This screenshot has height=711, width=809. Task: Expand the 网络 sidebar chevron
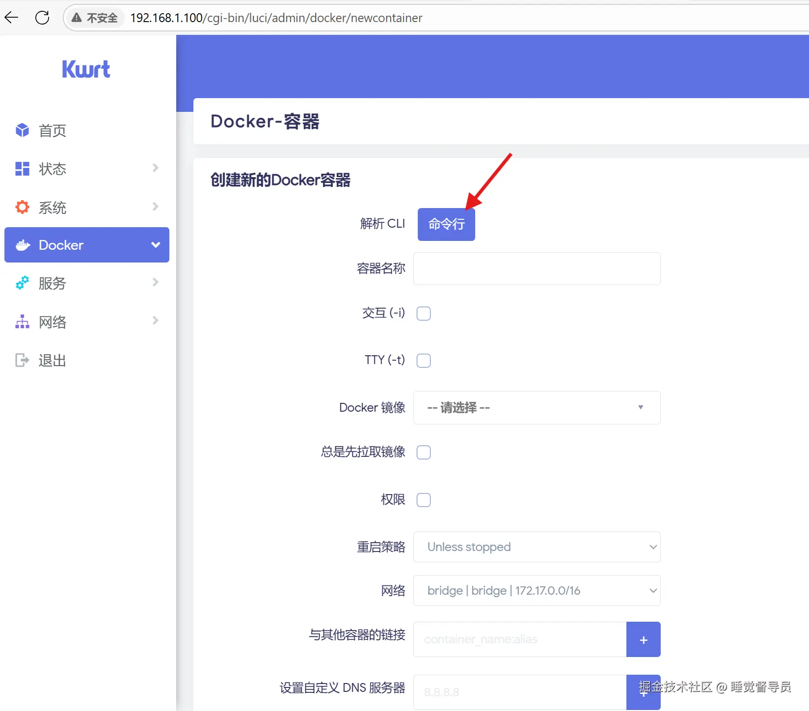click(x=156, y=320)
